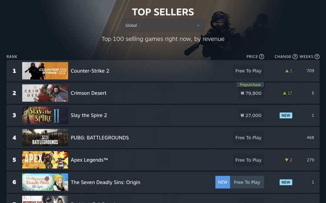Open Apex Legends game thumbnail
This screenshot has height=203, width=326.
[45, 160]
